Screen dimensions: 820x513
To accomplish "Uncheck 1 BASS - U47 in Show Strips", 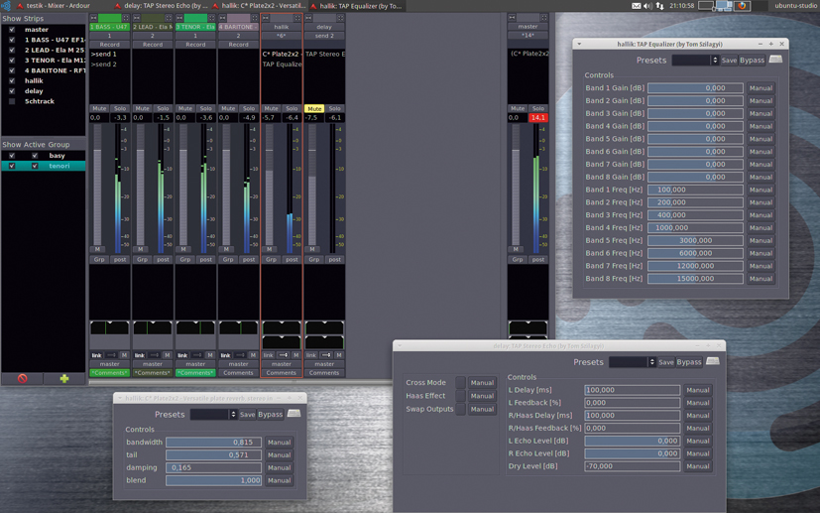I will (x=12, y=40).
